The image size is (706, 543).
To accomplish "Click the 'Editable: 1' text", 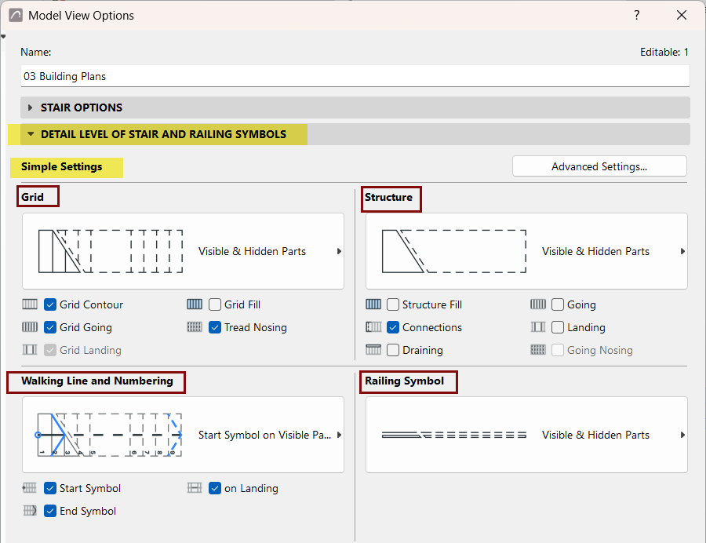I will [664, 53].
